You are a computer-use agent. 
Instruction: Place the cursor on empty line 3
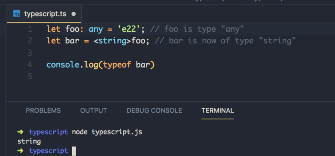(171, 52)
